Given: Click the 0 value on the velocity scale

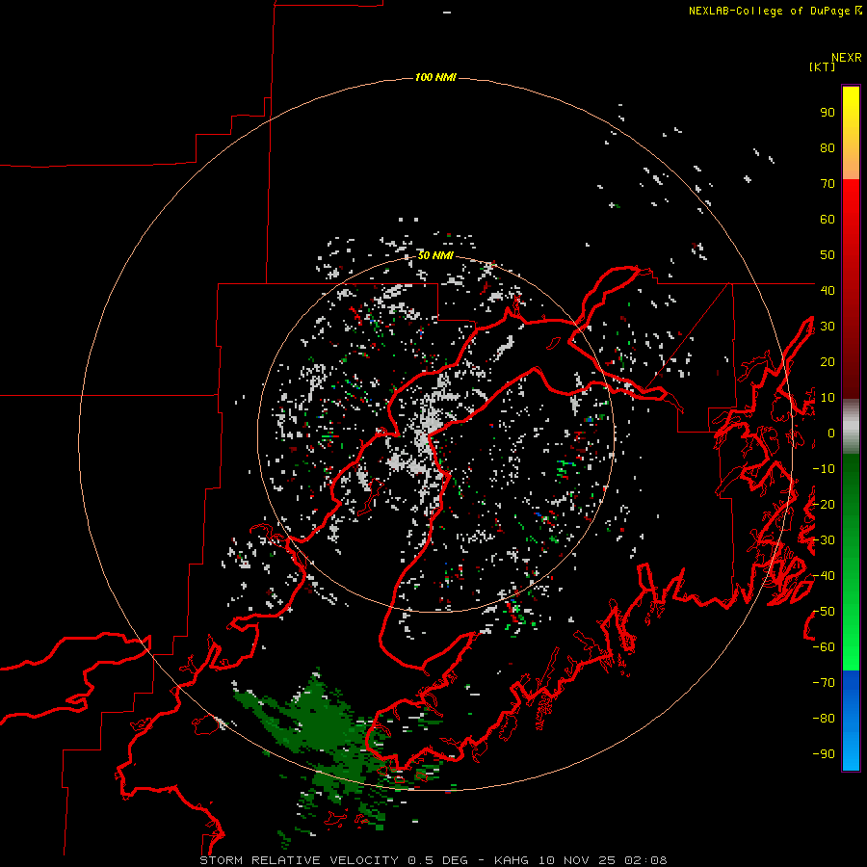Looking at the screenshot, I should [x=831, y=433].
